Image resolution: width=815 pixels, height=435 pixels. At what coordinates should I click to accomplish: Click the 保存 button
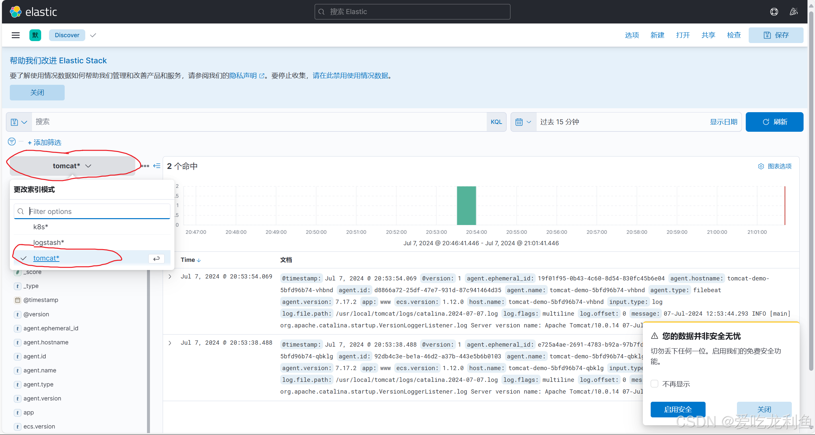(776, 35)
